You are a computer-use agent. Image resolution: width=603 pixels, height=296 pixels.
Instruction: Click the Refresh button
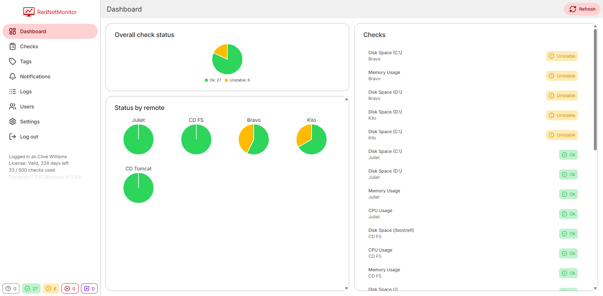click(x=582, y=9)
